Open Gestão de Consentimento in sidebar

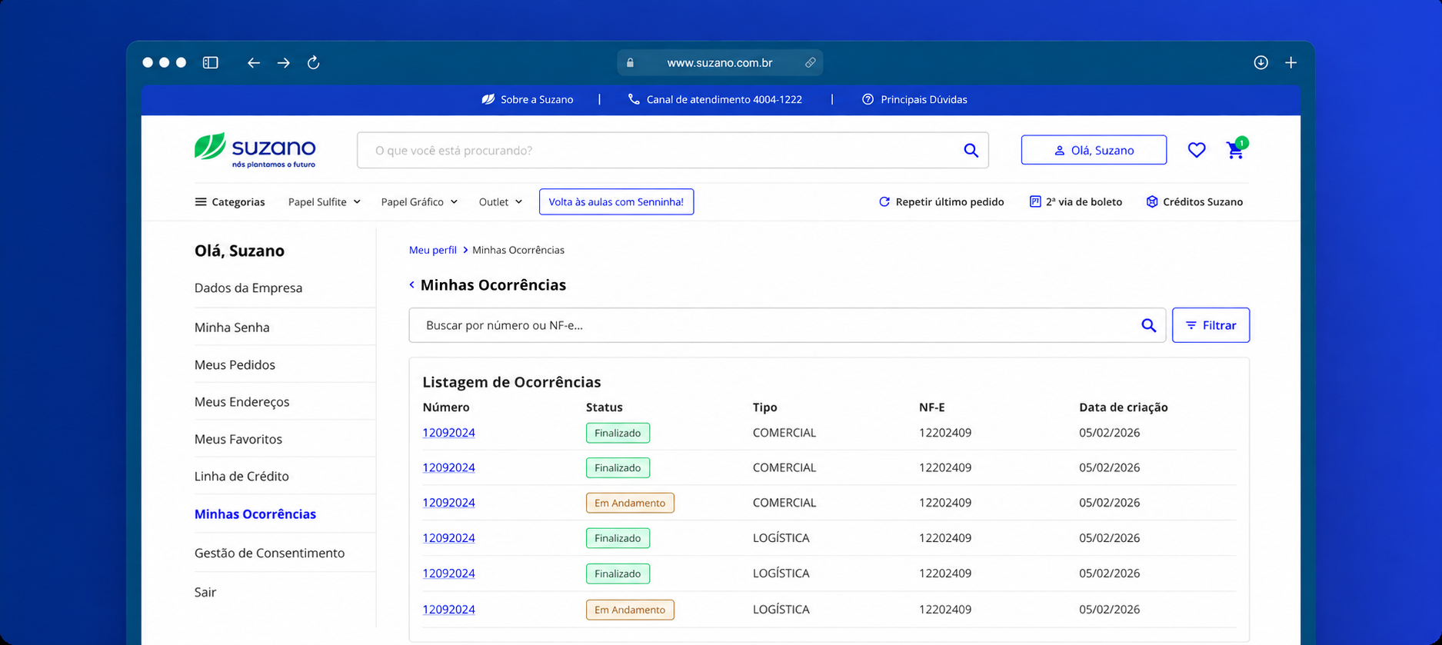(269, 553)
